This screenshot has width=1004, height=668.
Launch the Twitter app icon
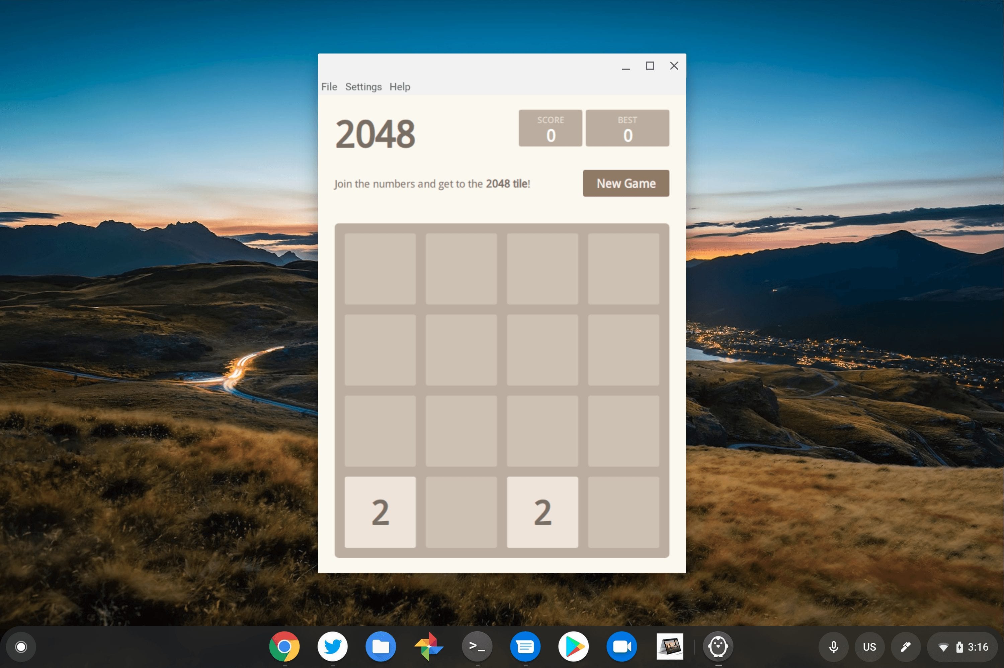pos(333,646)
